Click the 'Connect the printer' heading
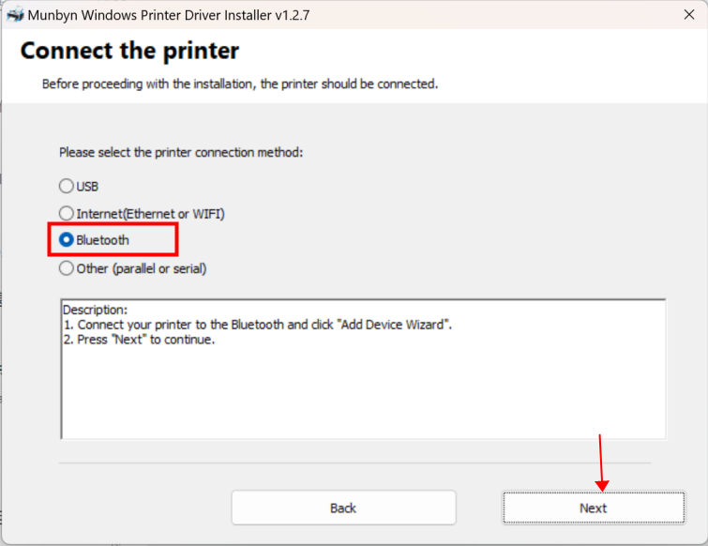The image size is (708, 546). [129, 51]
